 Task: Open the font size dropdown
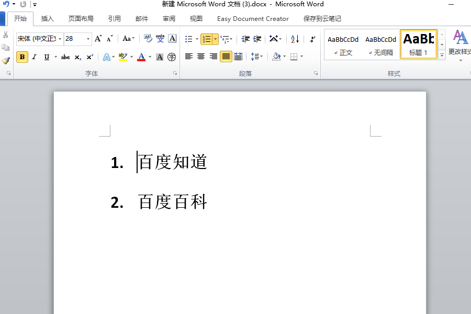pyautogui.click(x=88, y=39)
